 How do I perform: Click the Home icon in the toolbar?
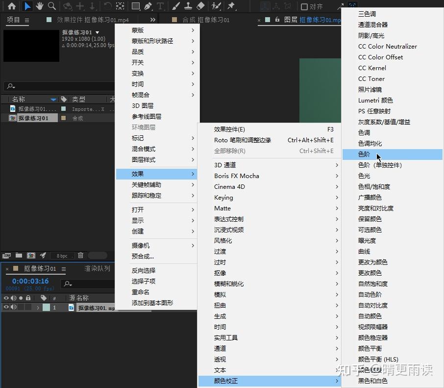click(12, 7)
